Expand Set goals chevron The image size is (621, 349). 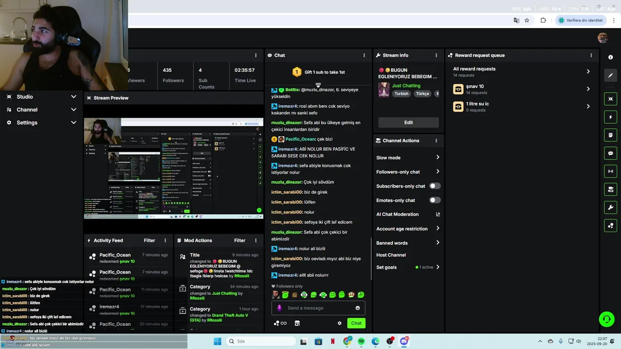[438, 267]
